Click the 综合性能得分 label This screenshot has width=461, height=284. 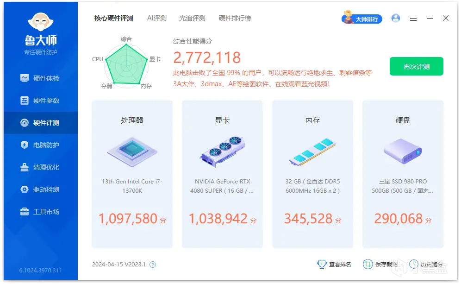[192, 41]
